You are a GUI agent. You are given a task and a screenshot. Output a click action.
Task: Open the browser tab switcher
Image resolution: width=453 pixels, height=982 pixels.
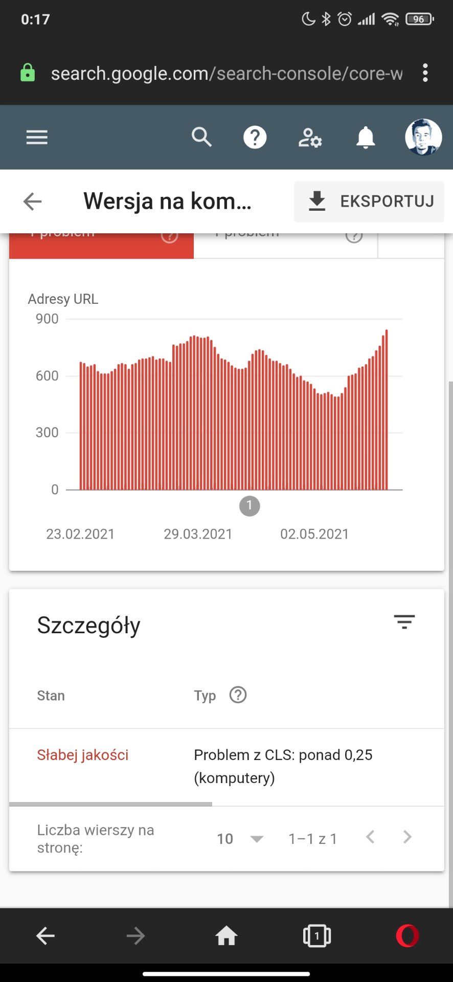coord(316,936)
